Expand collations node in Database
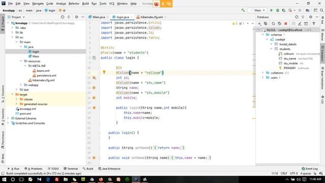The width and height of the screenshot is (325, 183). coord(263,73)
